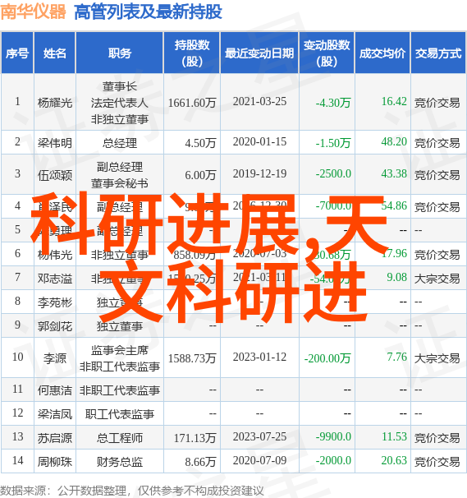Click the date 2019-12-19
This screenshot has height=498, width=467.
pos(259,173)
